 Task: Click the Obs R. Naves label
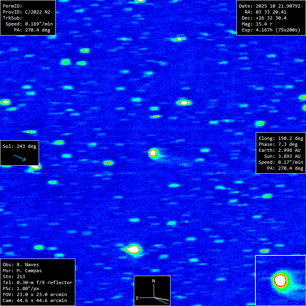tap(21, 265)
